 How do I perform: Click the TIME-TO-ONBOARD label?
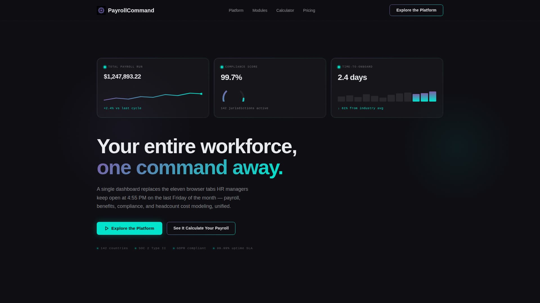point(357,67)
